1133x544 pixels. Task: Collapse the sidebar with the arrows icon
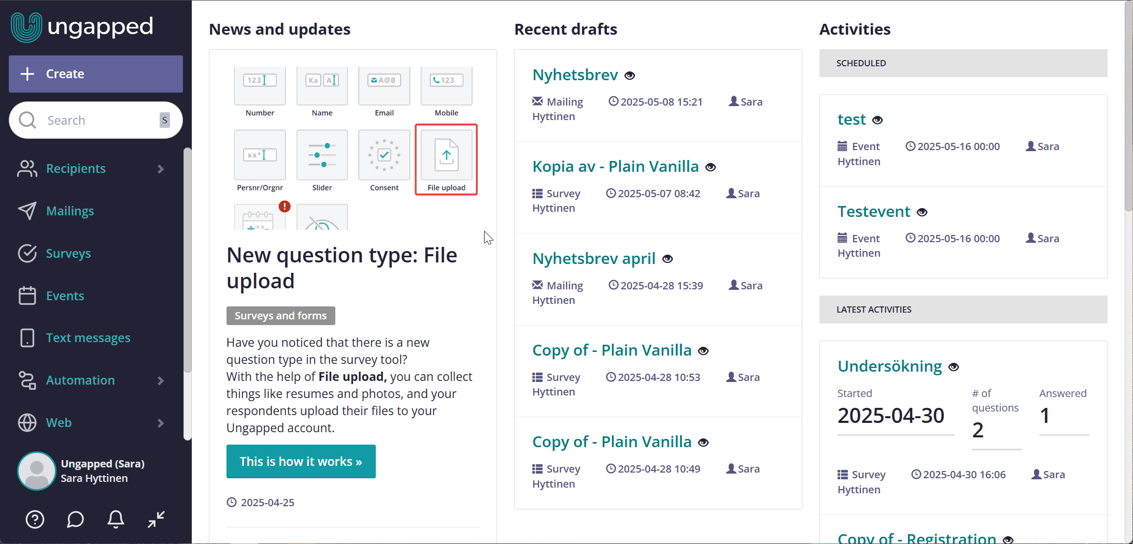click(156, 519)
